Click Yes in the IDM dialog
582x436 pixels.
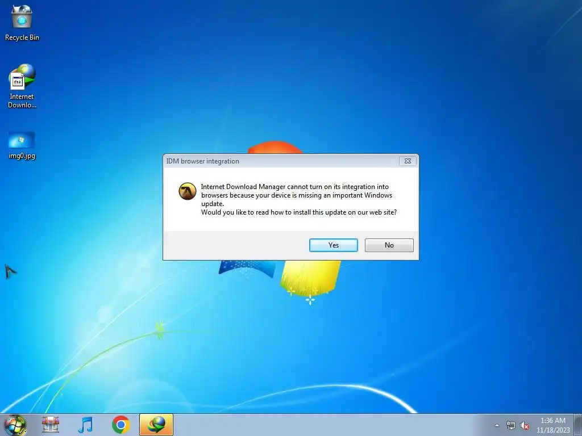click(x=333, y=245)
